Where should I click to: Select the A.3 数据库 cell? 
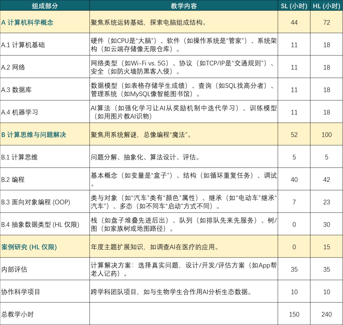tap(17, 90)
